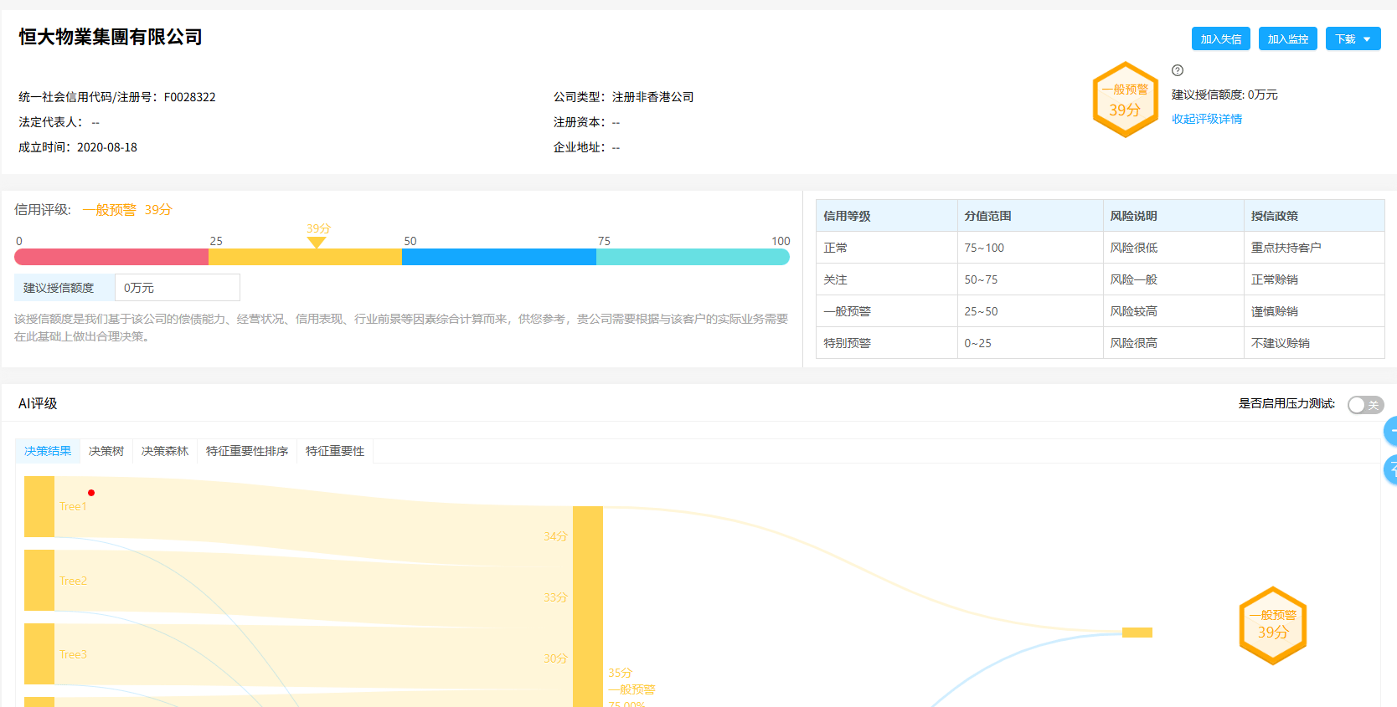Select the 特征重要性排序 tab

coord(247,451)
